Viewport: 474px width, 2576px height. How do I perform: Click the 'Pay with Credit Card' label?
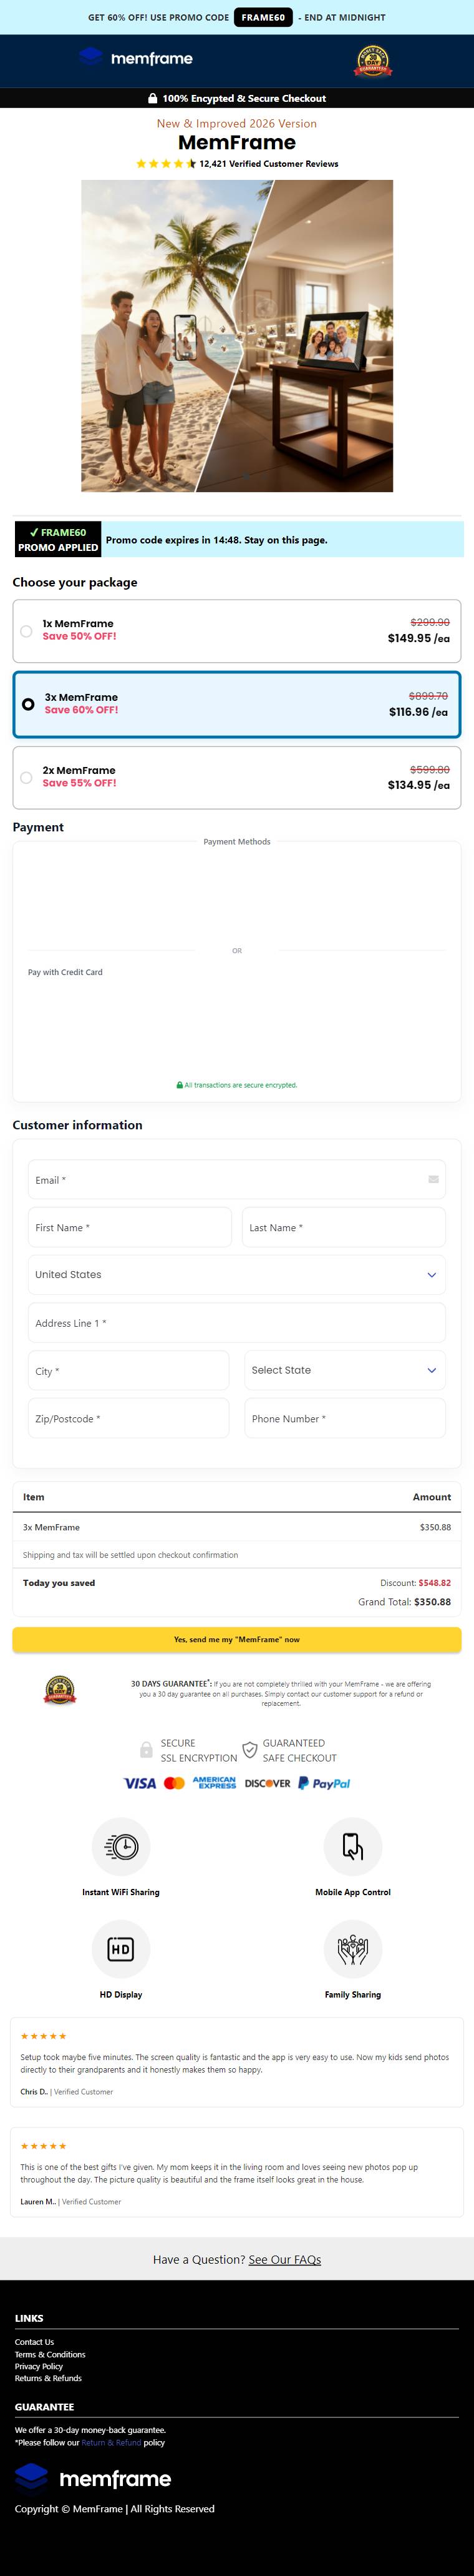[65, 972]
